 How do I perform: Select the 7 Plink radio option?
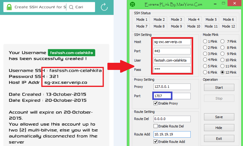point(222,41)
